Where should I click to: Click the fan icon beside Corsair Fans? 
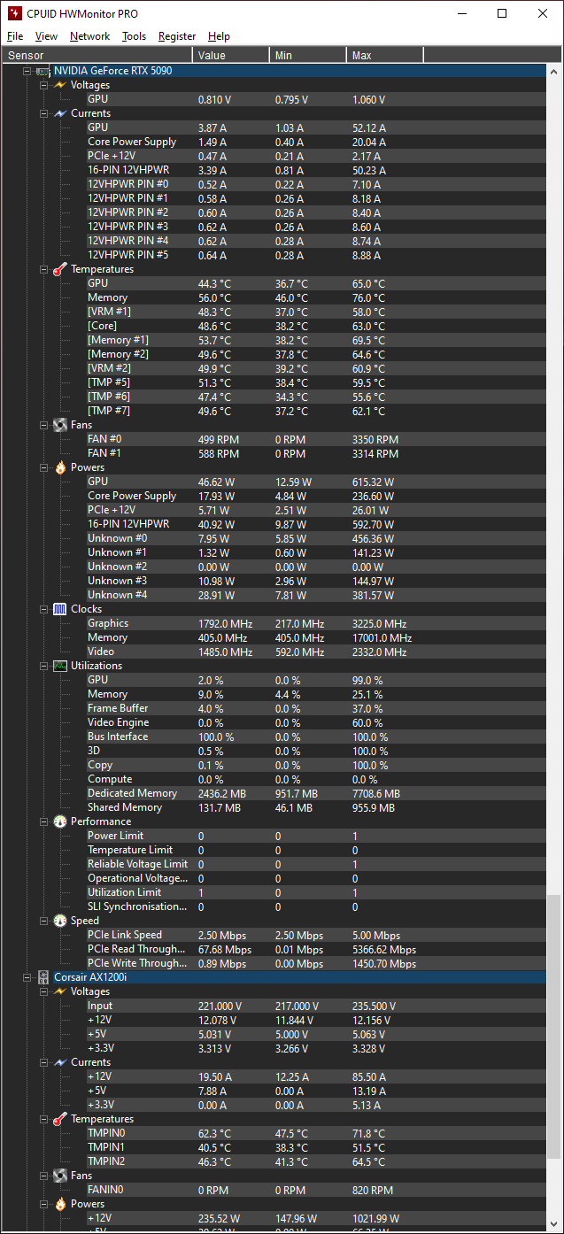click(x=60, y=1176)
